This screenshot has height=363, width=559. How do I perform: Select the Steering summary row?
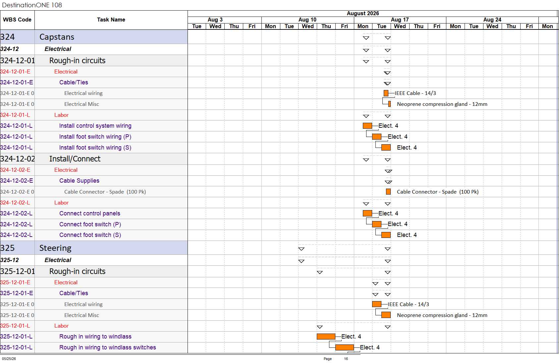[94, 248]
